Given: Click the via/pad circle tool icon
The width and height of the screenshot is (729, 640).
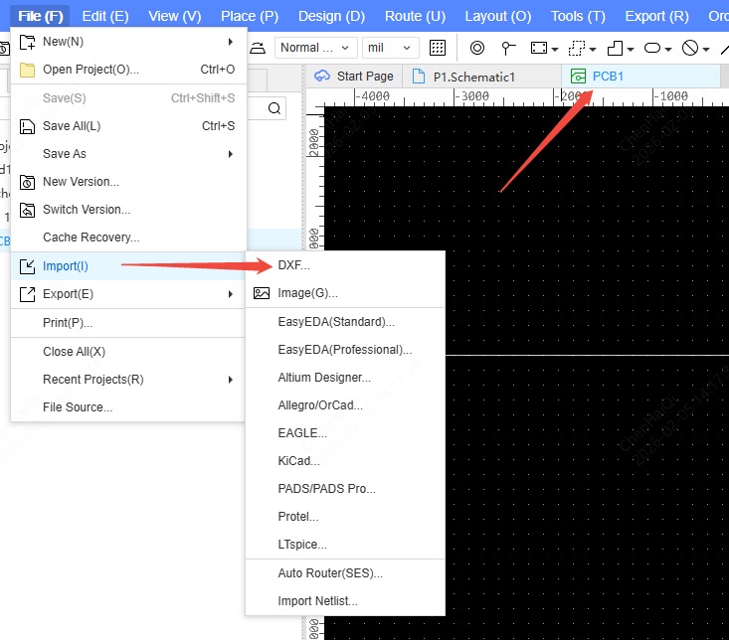Looking at the screenshot, I should pyautogui.click(x=476, y=48).
